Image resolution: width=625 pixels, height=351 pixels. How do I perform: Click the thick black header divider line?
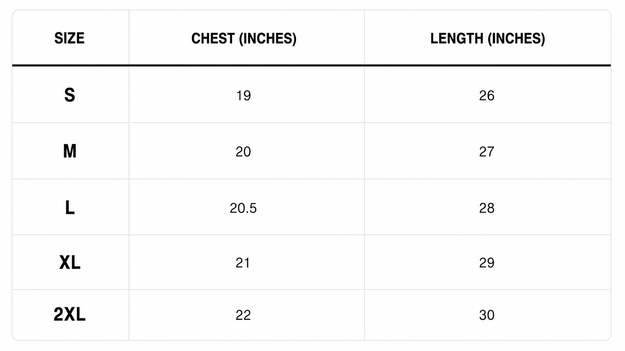311,65
